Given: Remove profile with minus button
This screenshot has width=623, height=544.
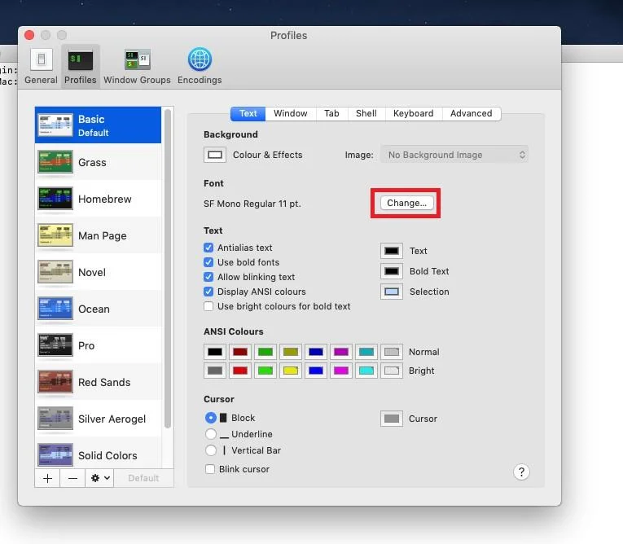Looking at the screenshot, I should pos(72,478).
